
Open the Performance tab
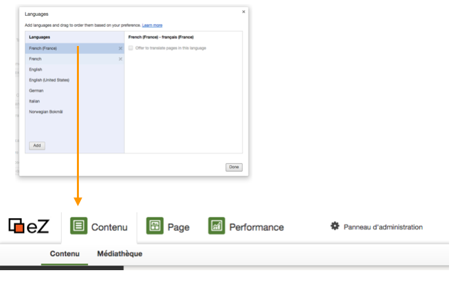pos(256,227)
